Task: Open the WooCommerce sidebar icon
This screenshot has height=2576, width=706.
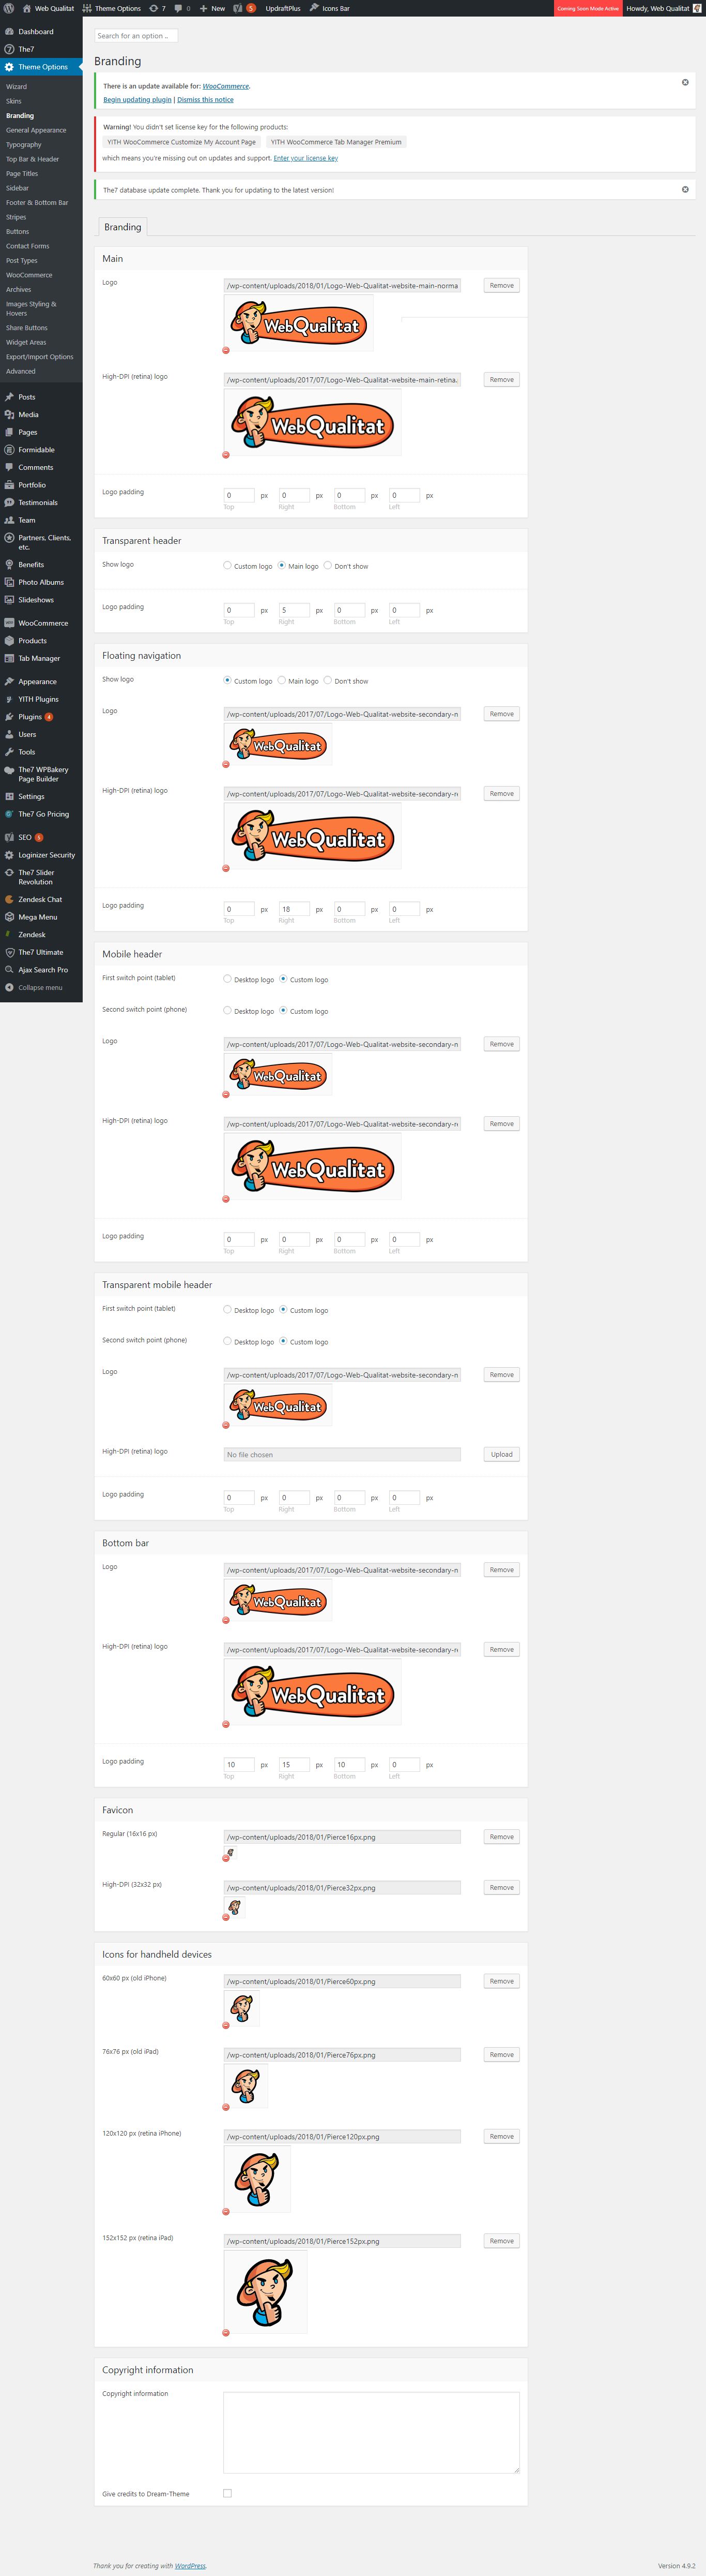Action: tap(9, 623)
